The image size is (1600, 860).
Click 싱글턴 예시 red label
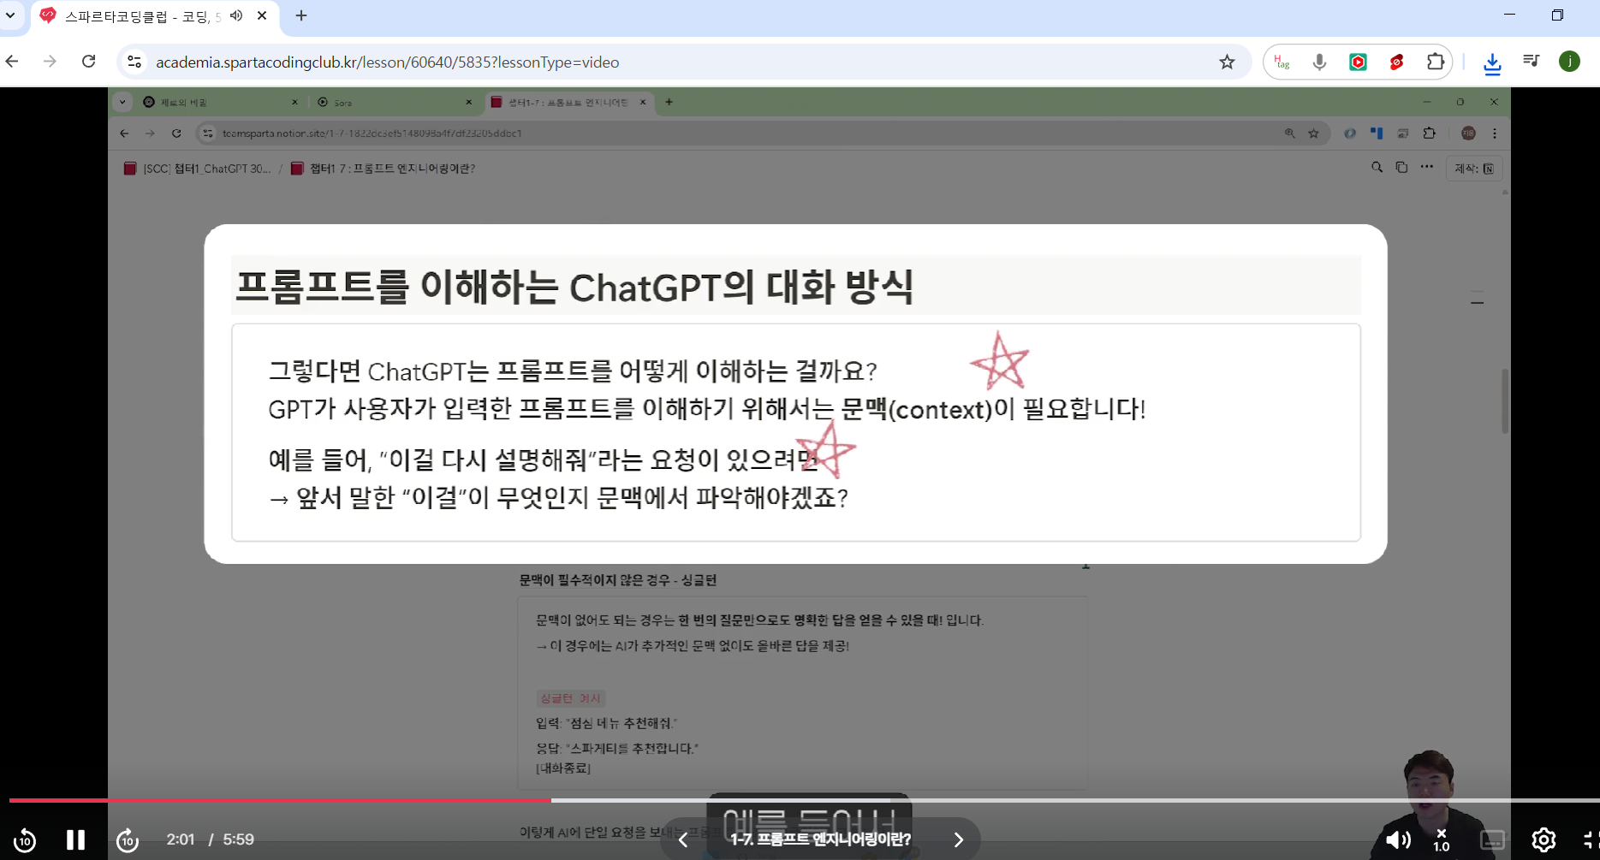tap(570, 698)
